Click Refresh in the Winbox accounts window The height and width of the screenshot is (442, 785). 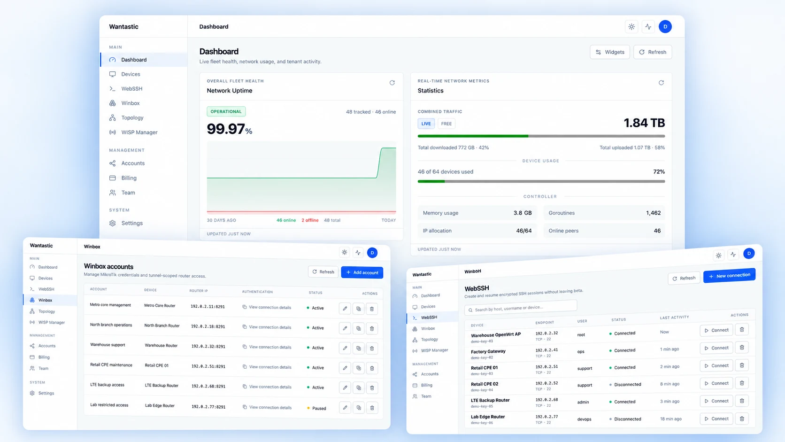point(323,272)
